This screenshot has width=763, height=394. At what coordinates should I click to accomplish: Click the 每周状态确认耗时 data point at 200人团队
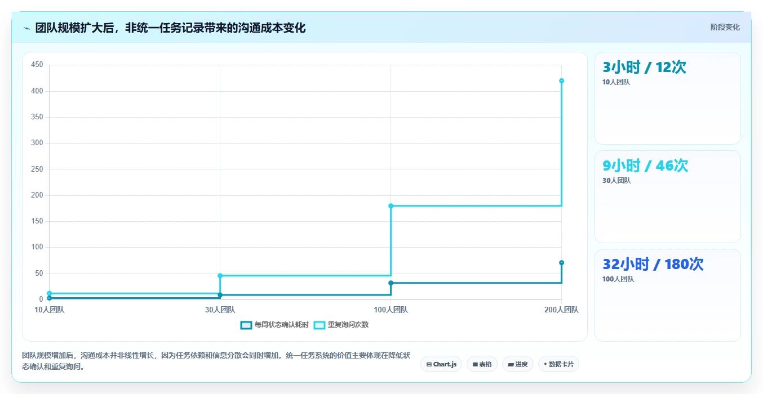pyautogui.click(x=562, y=263)
